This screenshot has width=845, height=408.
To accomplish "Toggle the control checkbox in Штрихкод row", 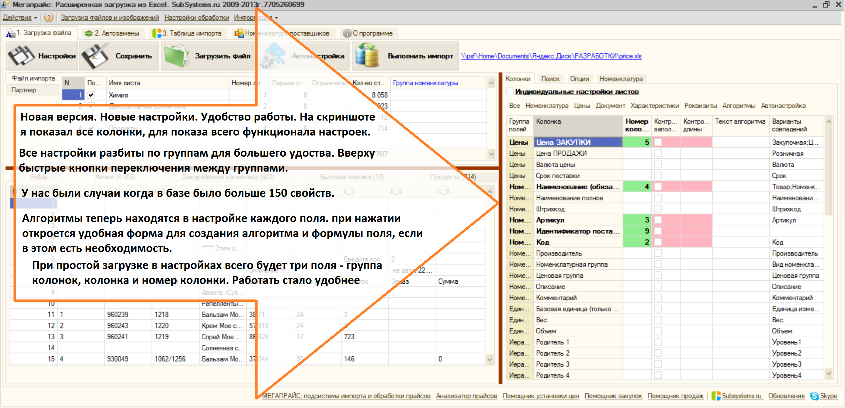I will 658,209.
